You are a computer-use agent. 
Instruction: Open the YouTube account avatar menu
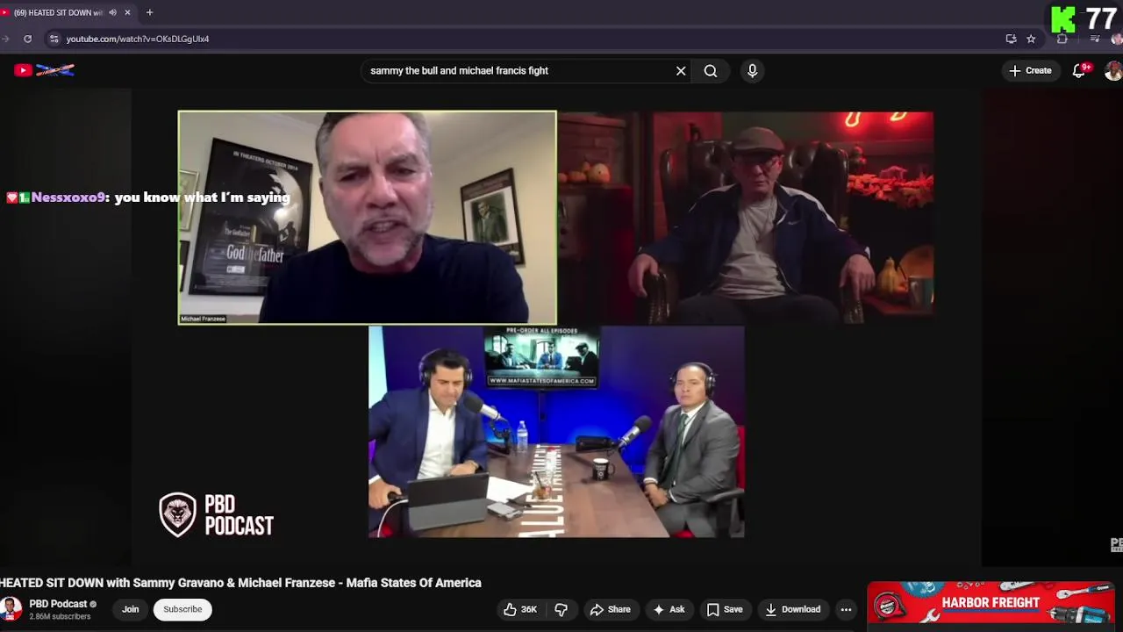click(x=1113, y=70)
